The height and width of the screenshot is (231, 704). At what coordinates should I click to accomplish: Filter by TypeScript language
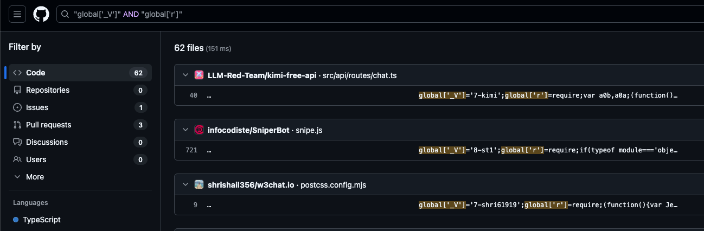pyautogui.click(x=42, y=220)
